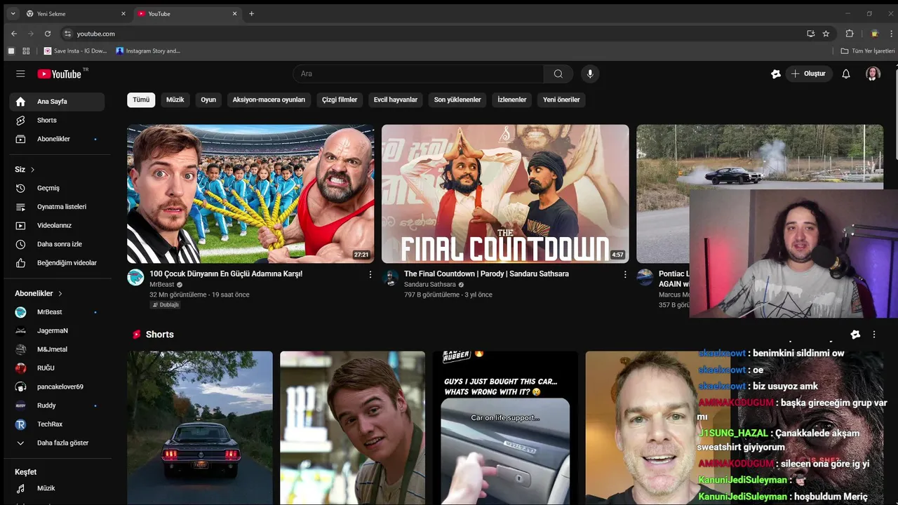Select the Evcil hayvanlar chip
898x505 pixels.
pos(396,100)
